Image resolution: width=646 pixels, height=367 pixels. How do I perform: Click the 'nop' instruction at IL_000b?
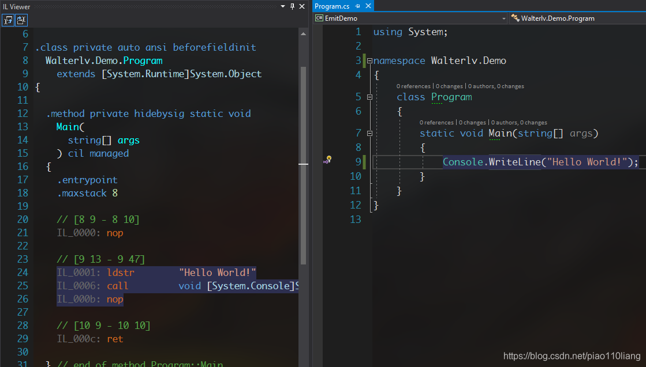click(x=114, y=299)
